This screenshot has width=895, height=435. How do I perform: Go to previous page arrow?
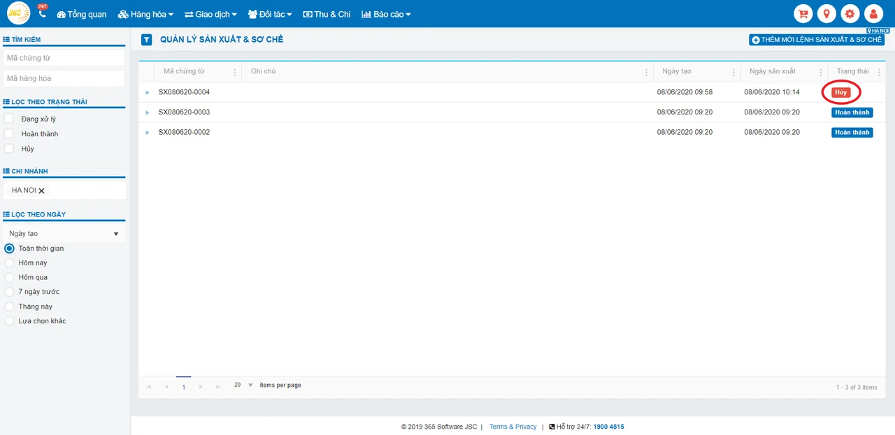tap(166, 386)
